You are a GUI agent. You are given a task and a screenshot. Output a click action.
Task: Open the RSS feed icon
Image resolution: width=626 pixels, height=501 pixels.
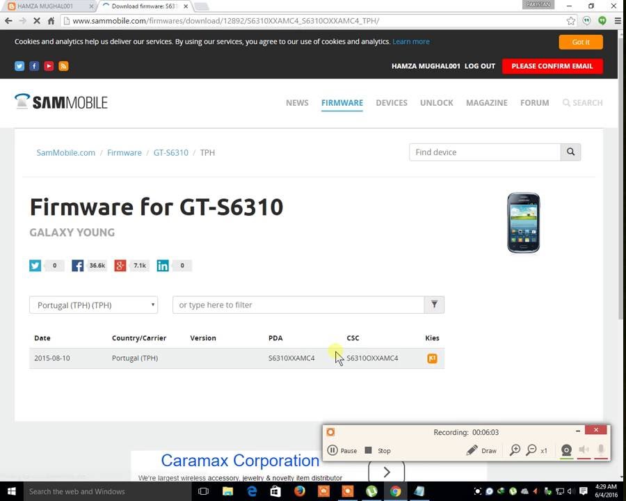click(63, 66)
